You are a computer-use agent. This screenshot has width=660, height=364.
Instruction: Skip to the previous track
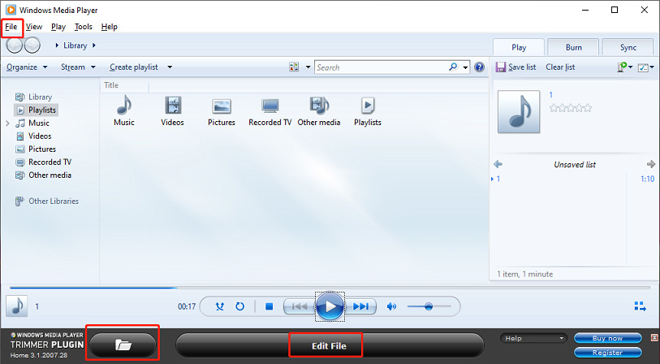300,306
